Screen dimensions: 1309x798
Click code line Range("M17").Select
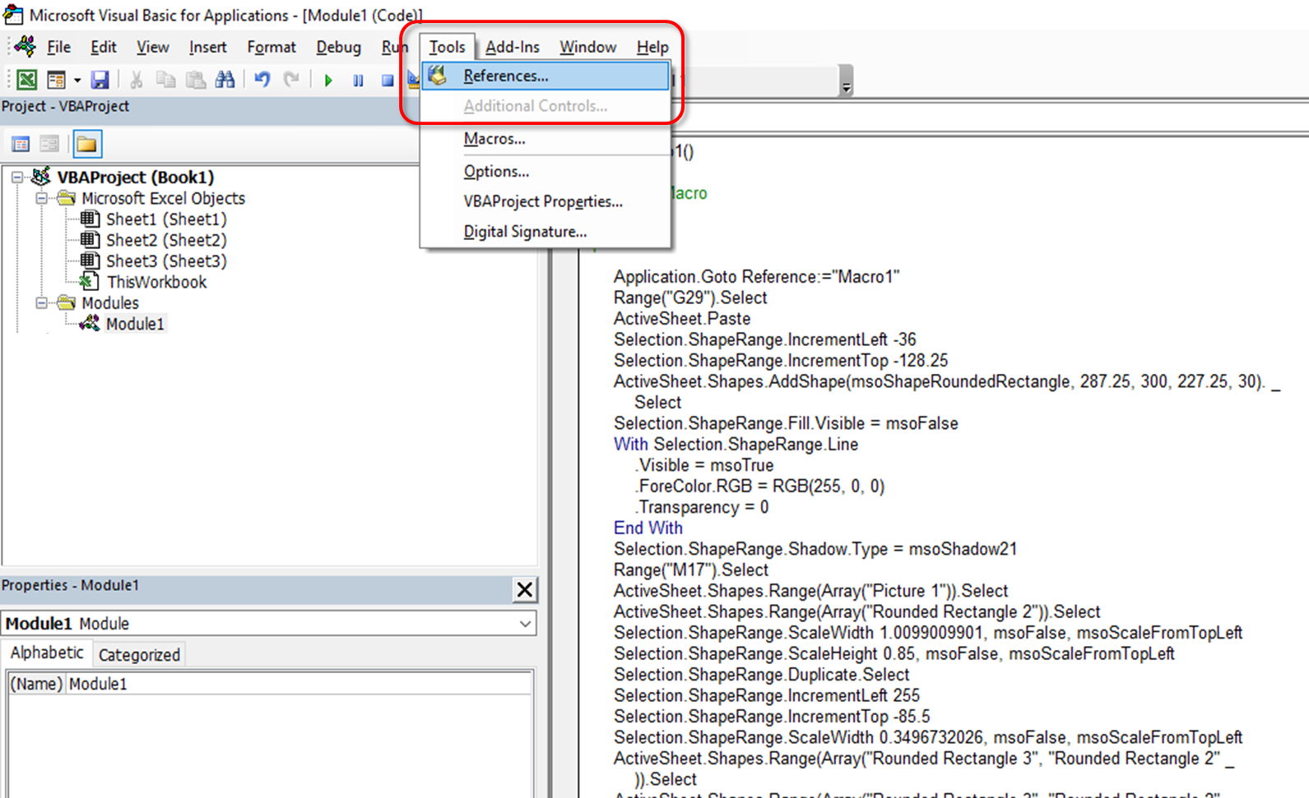[691, 570]
